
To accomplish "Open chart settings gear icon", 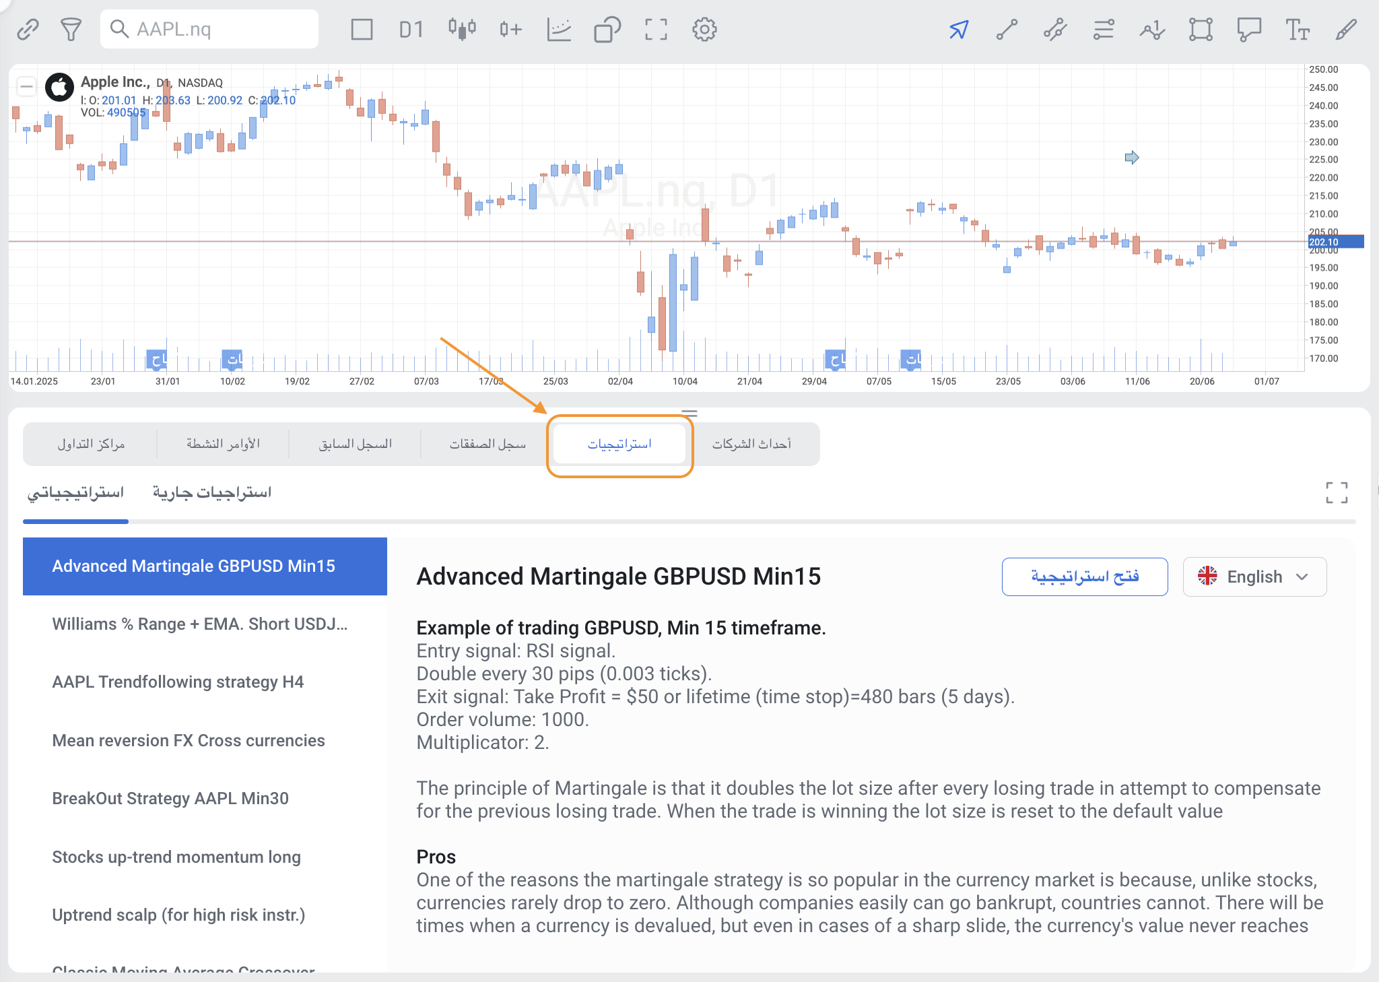I will coord(704,30).
